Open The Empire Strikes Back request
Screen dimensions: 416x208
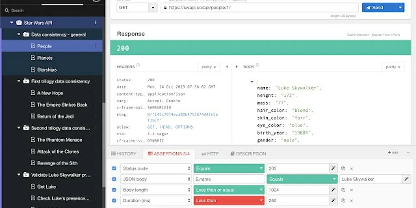pos(62,104)
